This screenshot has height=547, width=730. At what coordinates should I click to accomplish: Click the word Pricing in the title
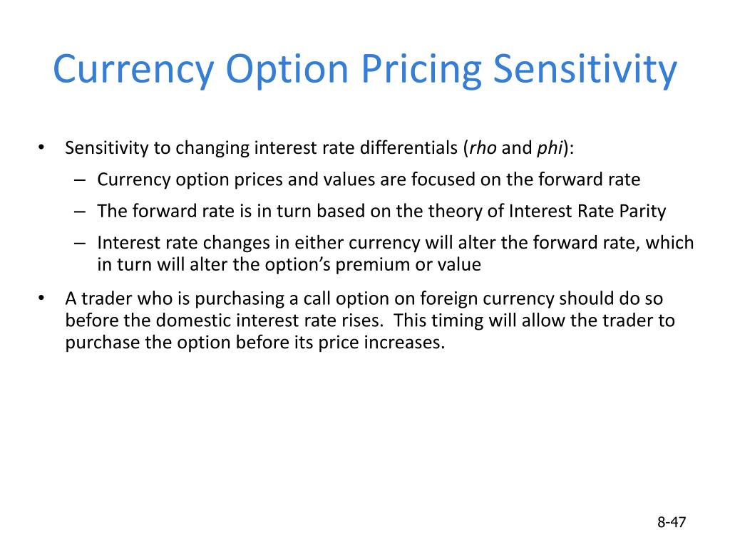tap(421, 70)
